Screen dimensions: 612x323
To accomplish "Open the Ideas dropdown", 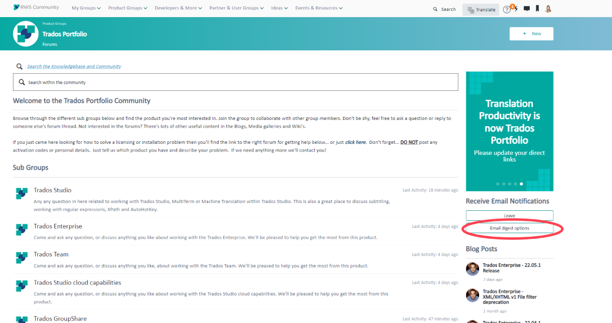I will 279,8.
